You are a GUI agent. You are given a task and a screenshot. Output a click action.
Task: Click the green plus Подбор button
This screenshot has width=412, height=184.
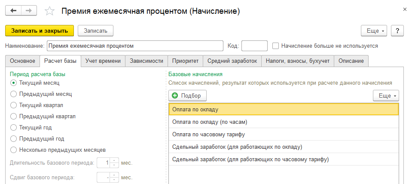coord(187,95)
